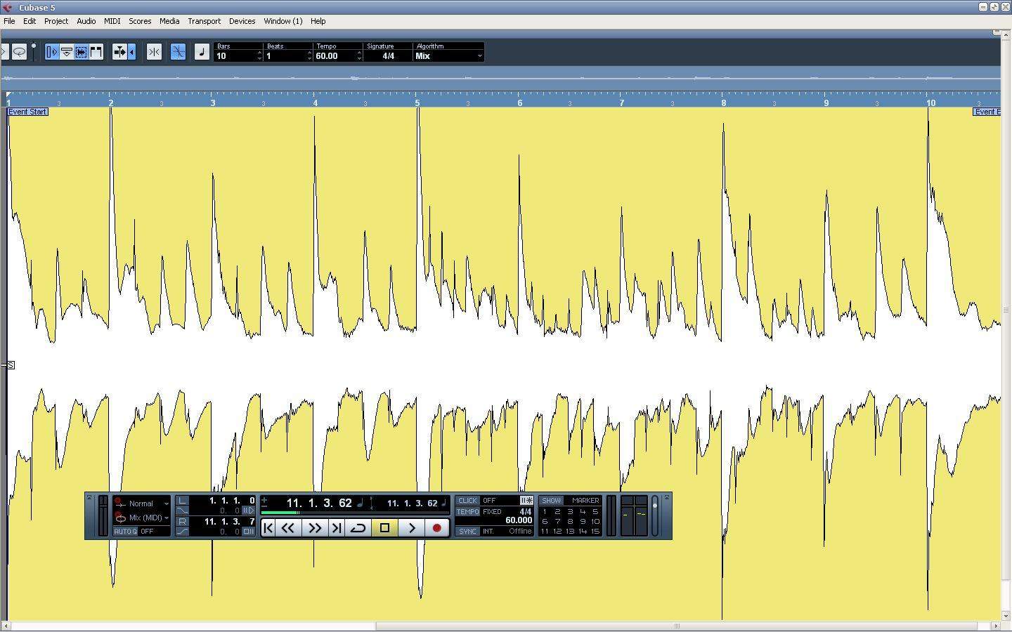Jump to marker 5 in transport
Image resolution: width=1012 pixels, height=632 pixels.
(x=595, y=512)
